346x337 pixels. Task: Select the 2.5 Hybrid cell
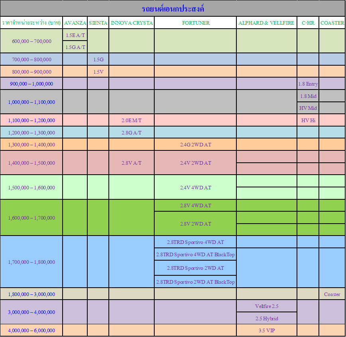tap(267, 318)
